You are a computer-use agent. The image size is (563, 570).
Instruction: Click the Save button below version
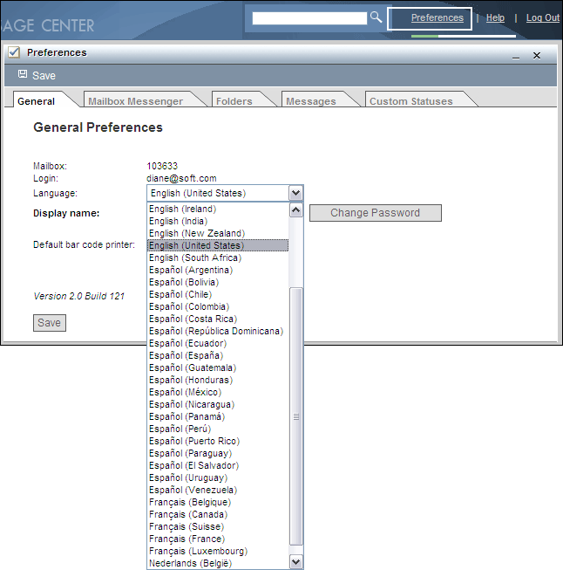tap(49, 323)
